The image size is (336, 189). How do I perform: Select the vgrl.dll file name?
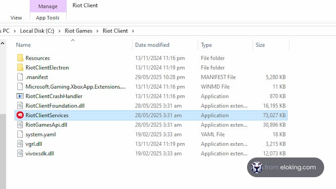click(34, 144)
